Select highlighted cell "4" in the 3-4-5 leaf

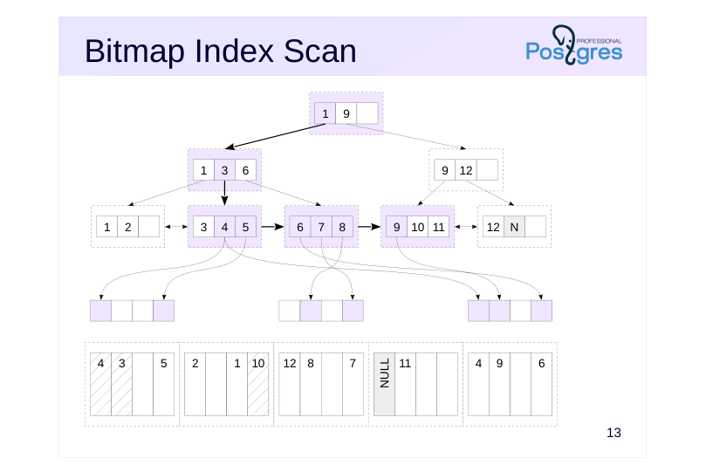pyautogui.click(x=224, y=227)
